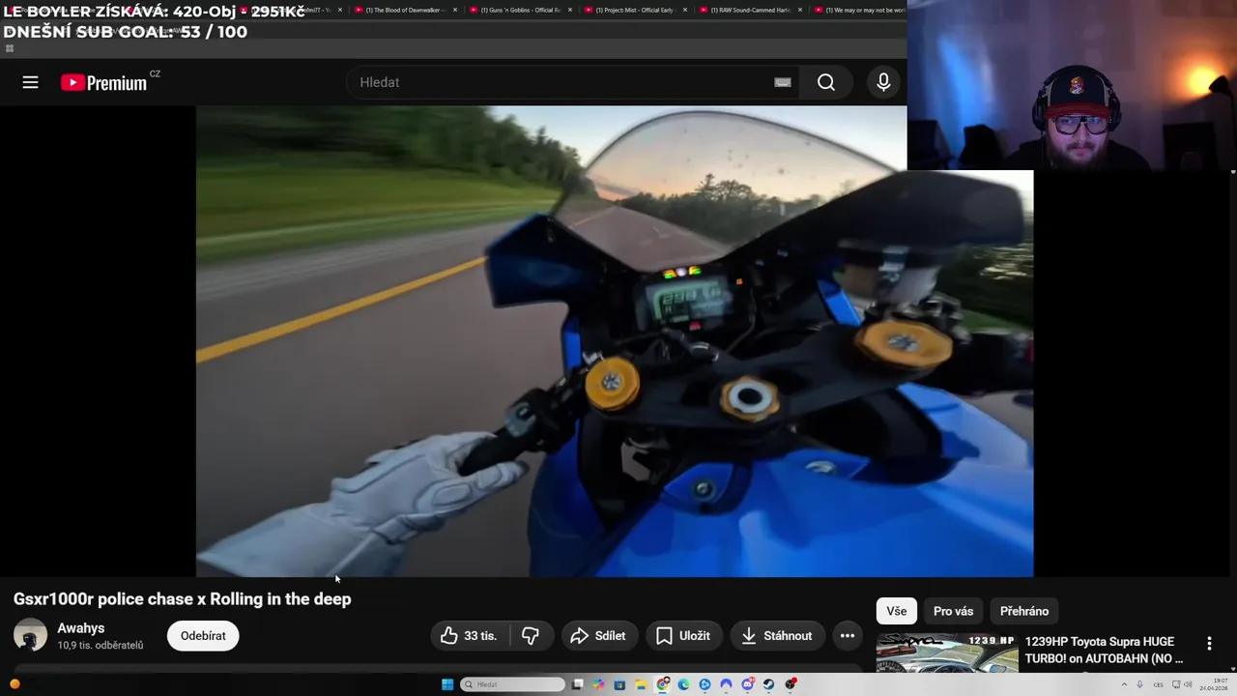
Task: Open network status tray icon
Action: click(x=1176, y=684)
